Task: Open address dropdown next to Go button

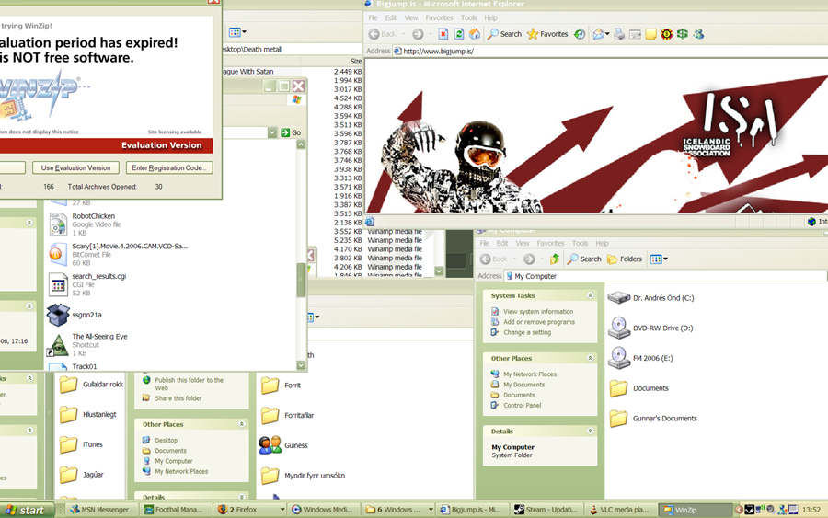Action: (272, 132)
